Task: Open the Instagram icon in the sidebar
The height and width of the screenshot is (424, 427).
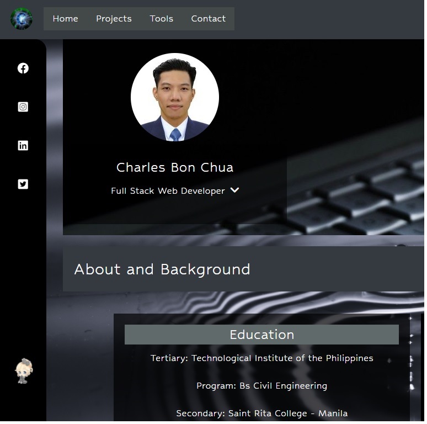Action: [x=23, y=107]
